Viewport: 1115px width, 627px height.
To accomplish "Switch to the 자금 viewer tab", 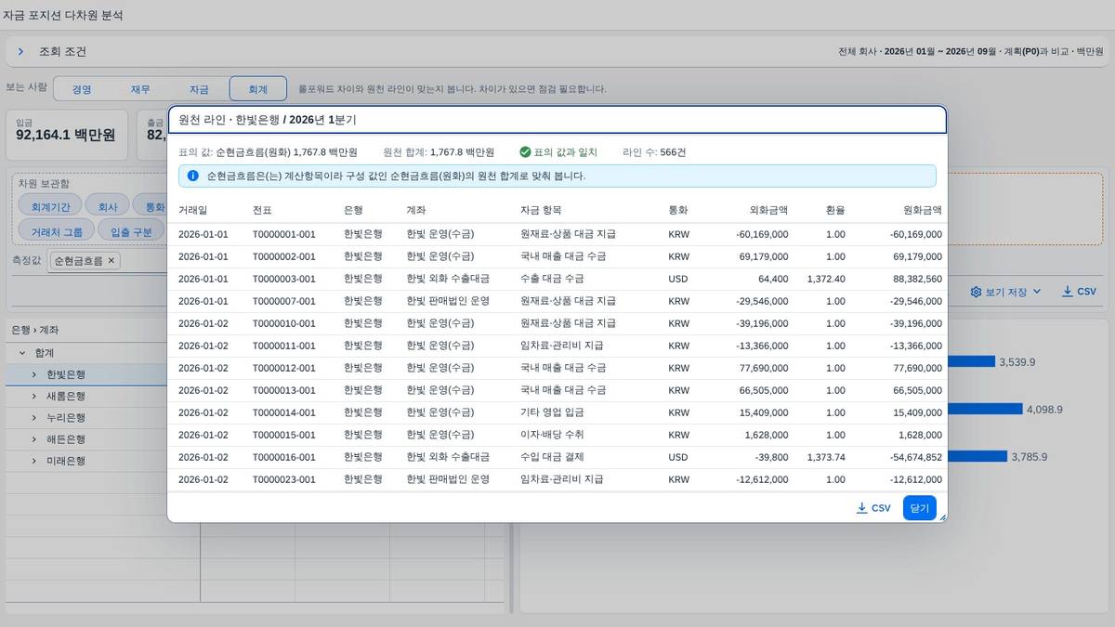I will [x=199, y=89].
